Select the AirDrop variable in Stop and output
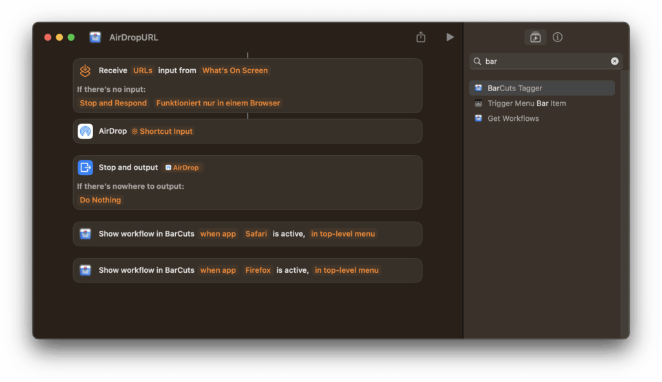The height and width of the screenshot is (382, 662). pos(182,167)
